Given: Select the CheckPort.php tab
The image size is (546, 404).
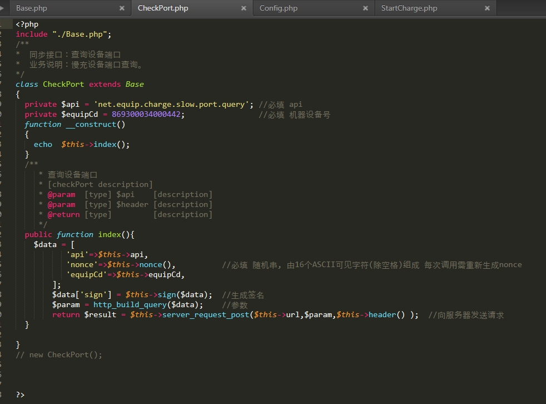Looking at the screenshot, I should [x=163, y=8].
